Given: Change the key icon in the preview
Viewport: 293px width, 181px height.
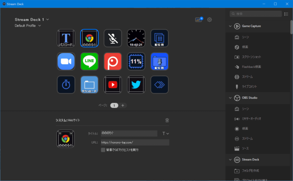Looking at the screenshot, I should click(66, 139).
